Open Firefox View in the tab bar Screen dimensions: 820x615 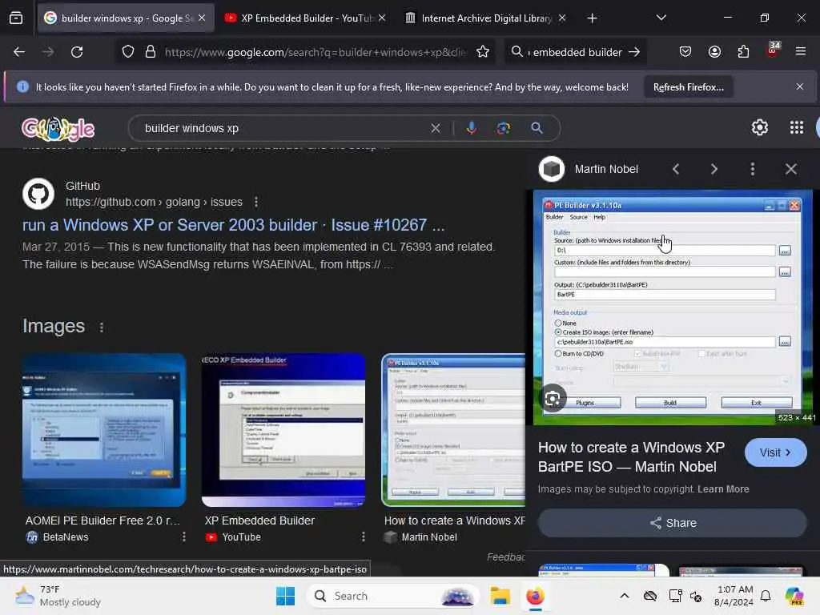(16, 18)
